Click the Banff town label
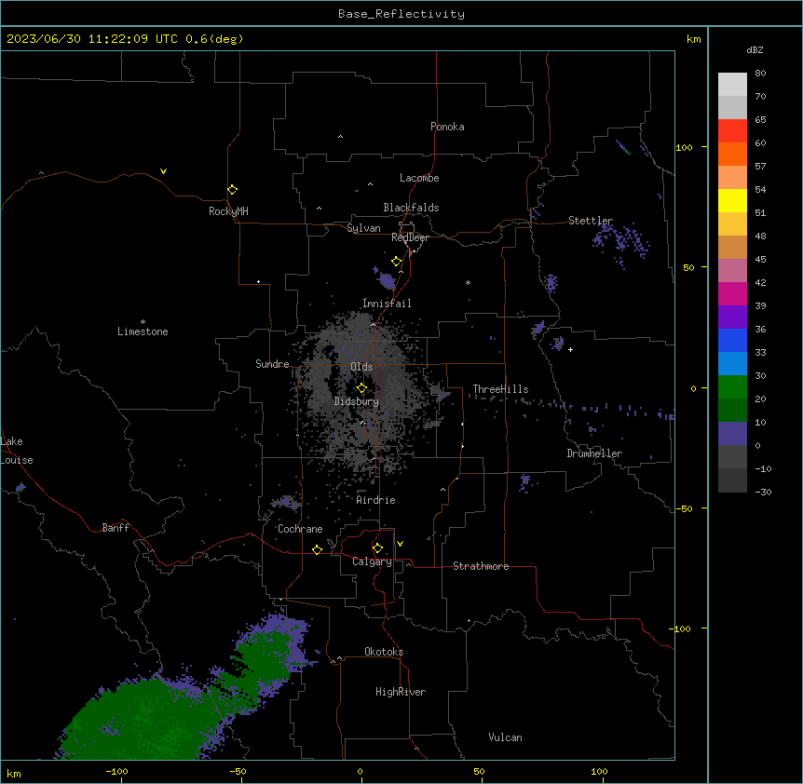The width and height of the screenshot is (803, 784). [x=116, y=528]
